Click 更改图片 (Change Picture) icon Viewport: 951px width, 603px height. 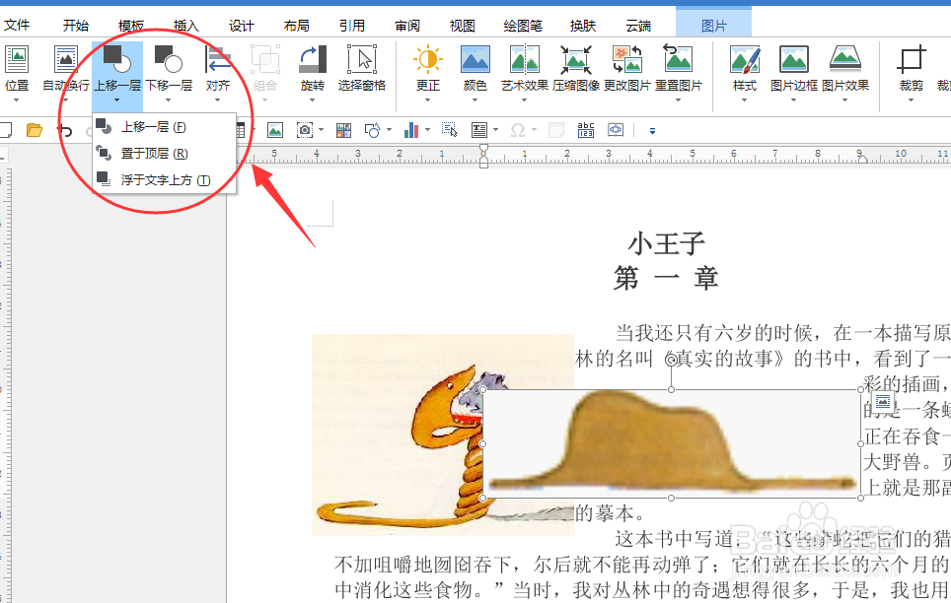coord(627,59)
